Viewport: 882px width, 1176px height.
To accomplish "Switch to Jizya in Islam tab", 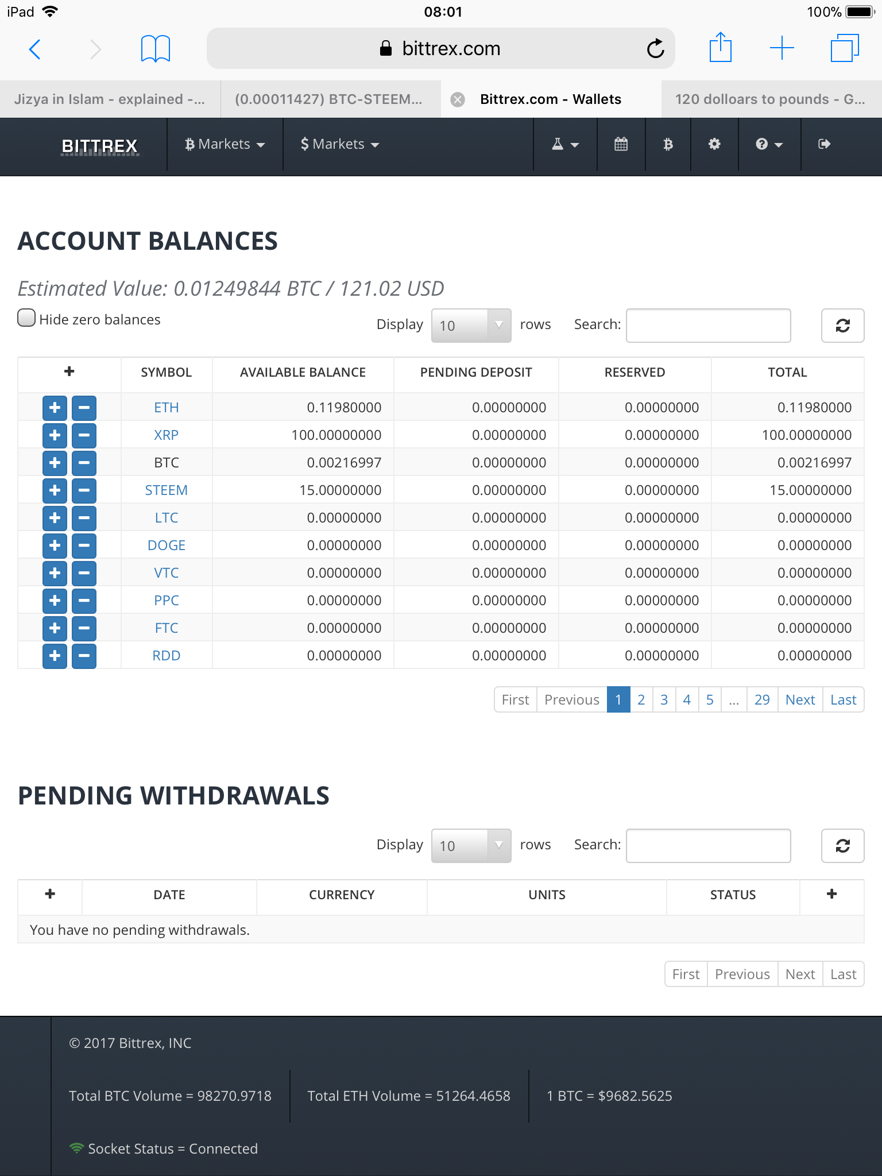I will point(110,99).
